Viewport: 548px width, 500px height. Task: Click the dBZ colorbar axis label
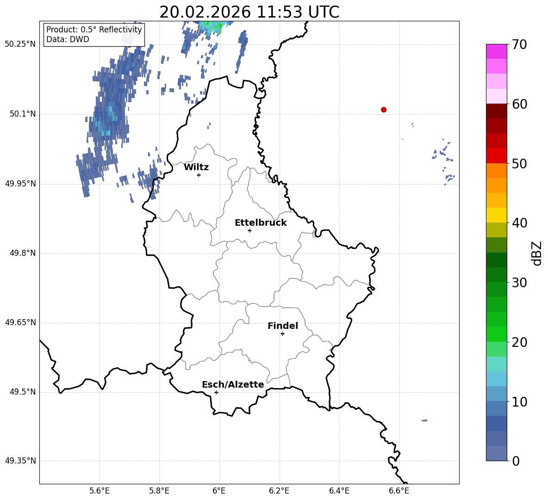(x=537, y=253)
